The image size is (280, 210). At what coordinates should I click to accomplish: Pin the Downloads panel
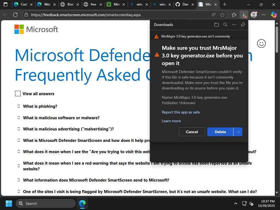pyautogui.click(x=243, y=25)
